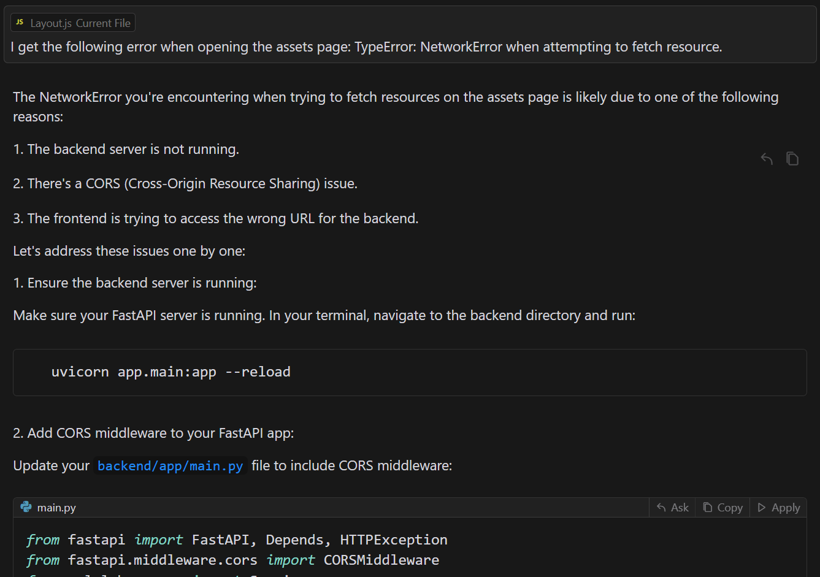Image resolution: width=820 pixels, height=577 pixels.
Task: Click the main.py file name header
Action: (56, 508)
